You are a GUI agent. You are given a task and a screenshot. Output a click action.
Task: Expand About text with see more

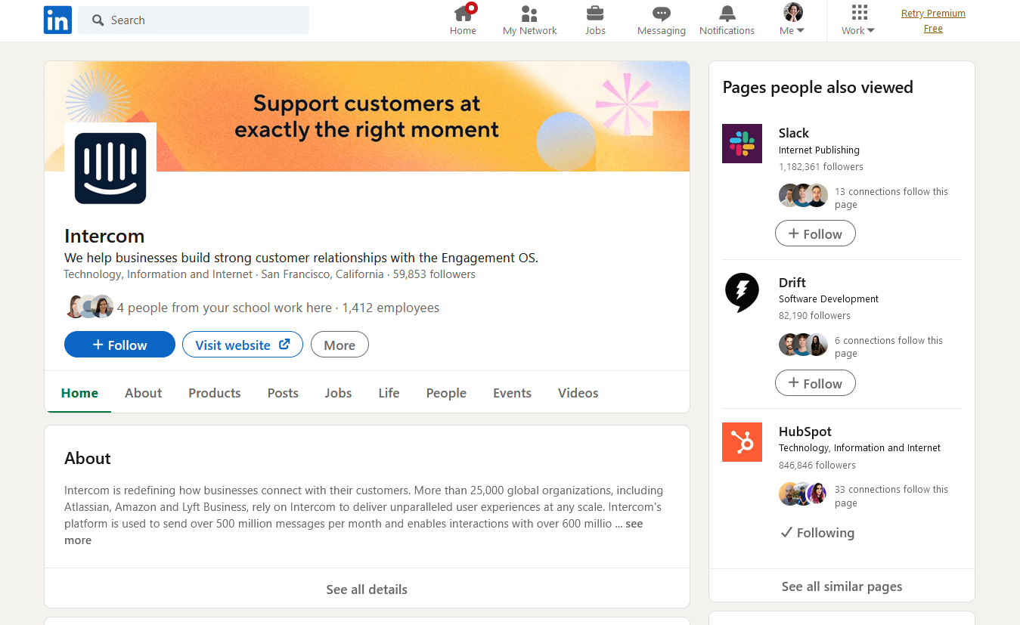click(x=634, y=524)
